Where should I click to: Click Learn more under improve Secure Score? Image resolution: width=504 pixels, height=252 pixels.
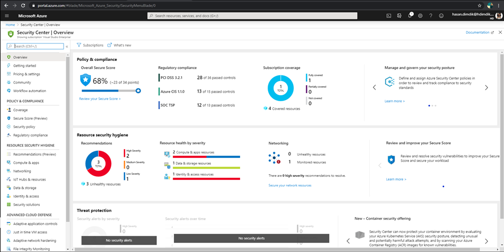(396, 179)
